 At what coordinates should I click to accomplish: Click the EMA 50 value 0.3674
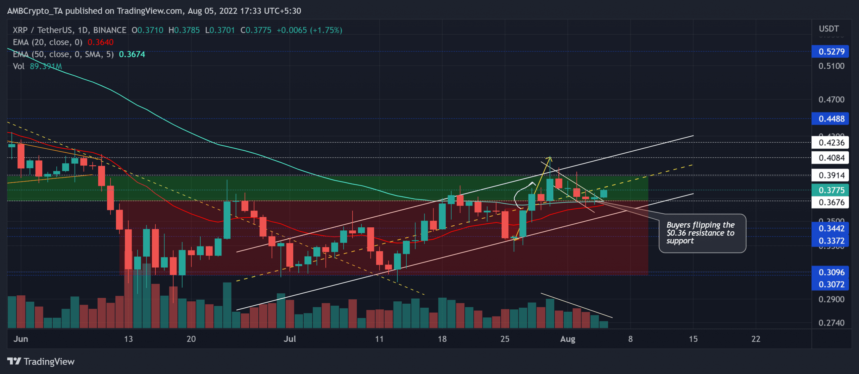[x=132, y=54]
